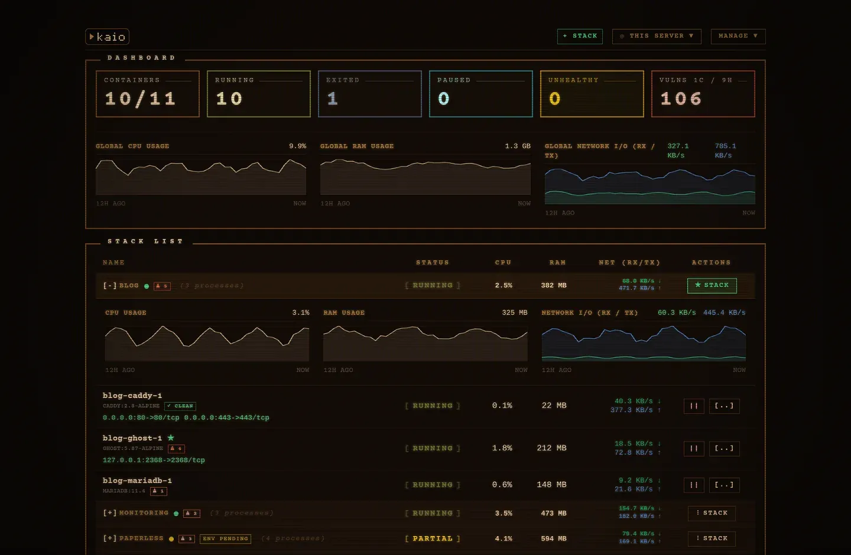The height and width of the screenshot is (555, 851).
Task: Click the star icon next to blog-ghost-1
Action: (171, 438)
